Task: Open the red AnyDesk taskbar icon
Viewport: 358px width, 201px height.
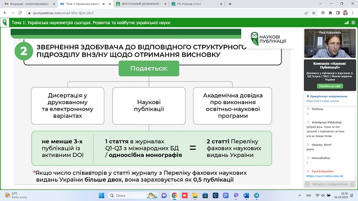Action: 185,195
